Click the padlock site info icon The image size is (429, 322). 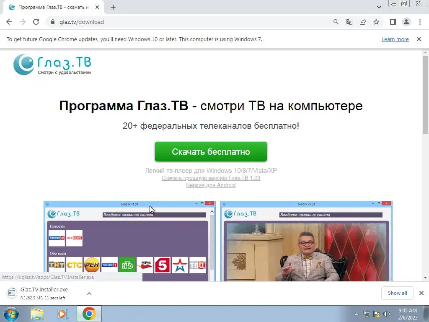click(53, 22)
